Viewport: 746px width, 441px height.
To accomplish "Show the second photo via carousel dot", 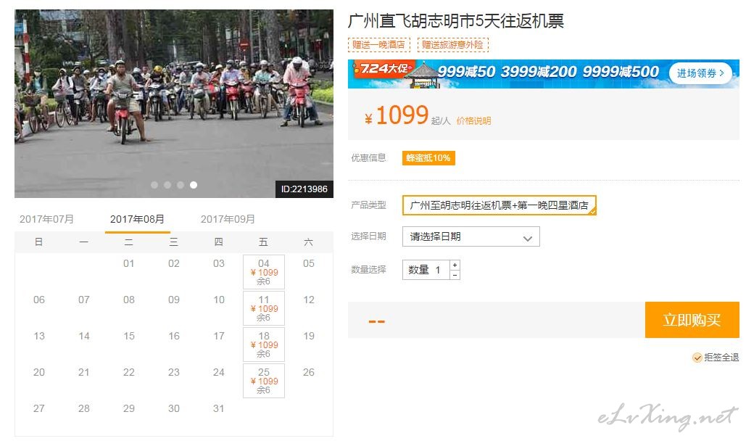I will click(x=167, y=185).
